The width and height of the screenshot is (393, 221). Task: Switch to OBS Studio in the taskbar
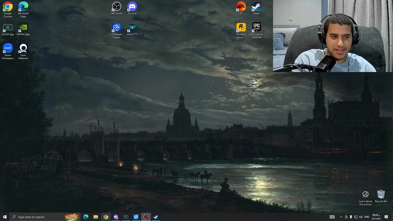click(x=146, y=217)
